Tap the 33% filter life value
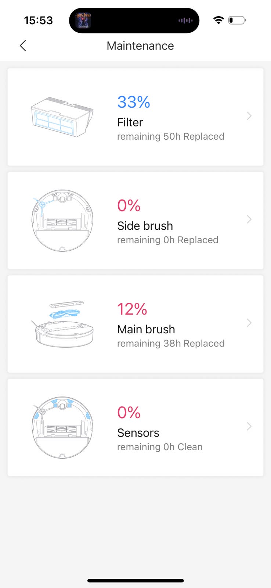The height and width of the screenshot is (588, 271). point(134,102)
